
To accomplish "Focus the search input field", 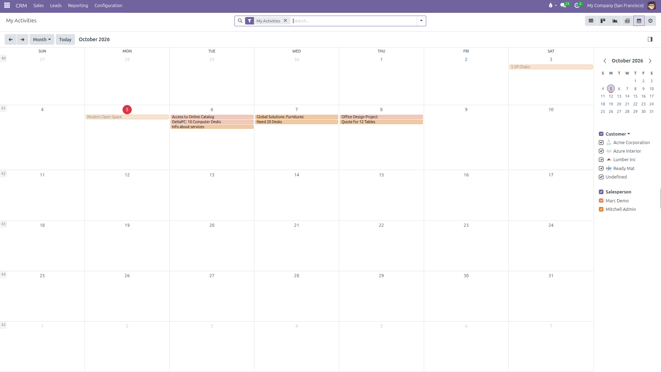I will [354, 21].
